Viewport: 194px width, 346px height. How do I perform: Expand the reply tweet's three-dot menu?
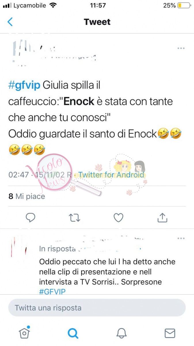181,238
